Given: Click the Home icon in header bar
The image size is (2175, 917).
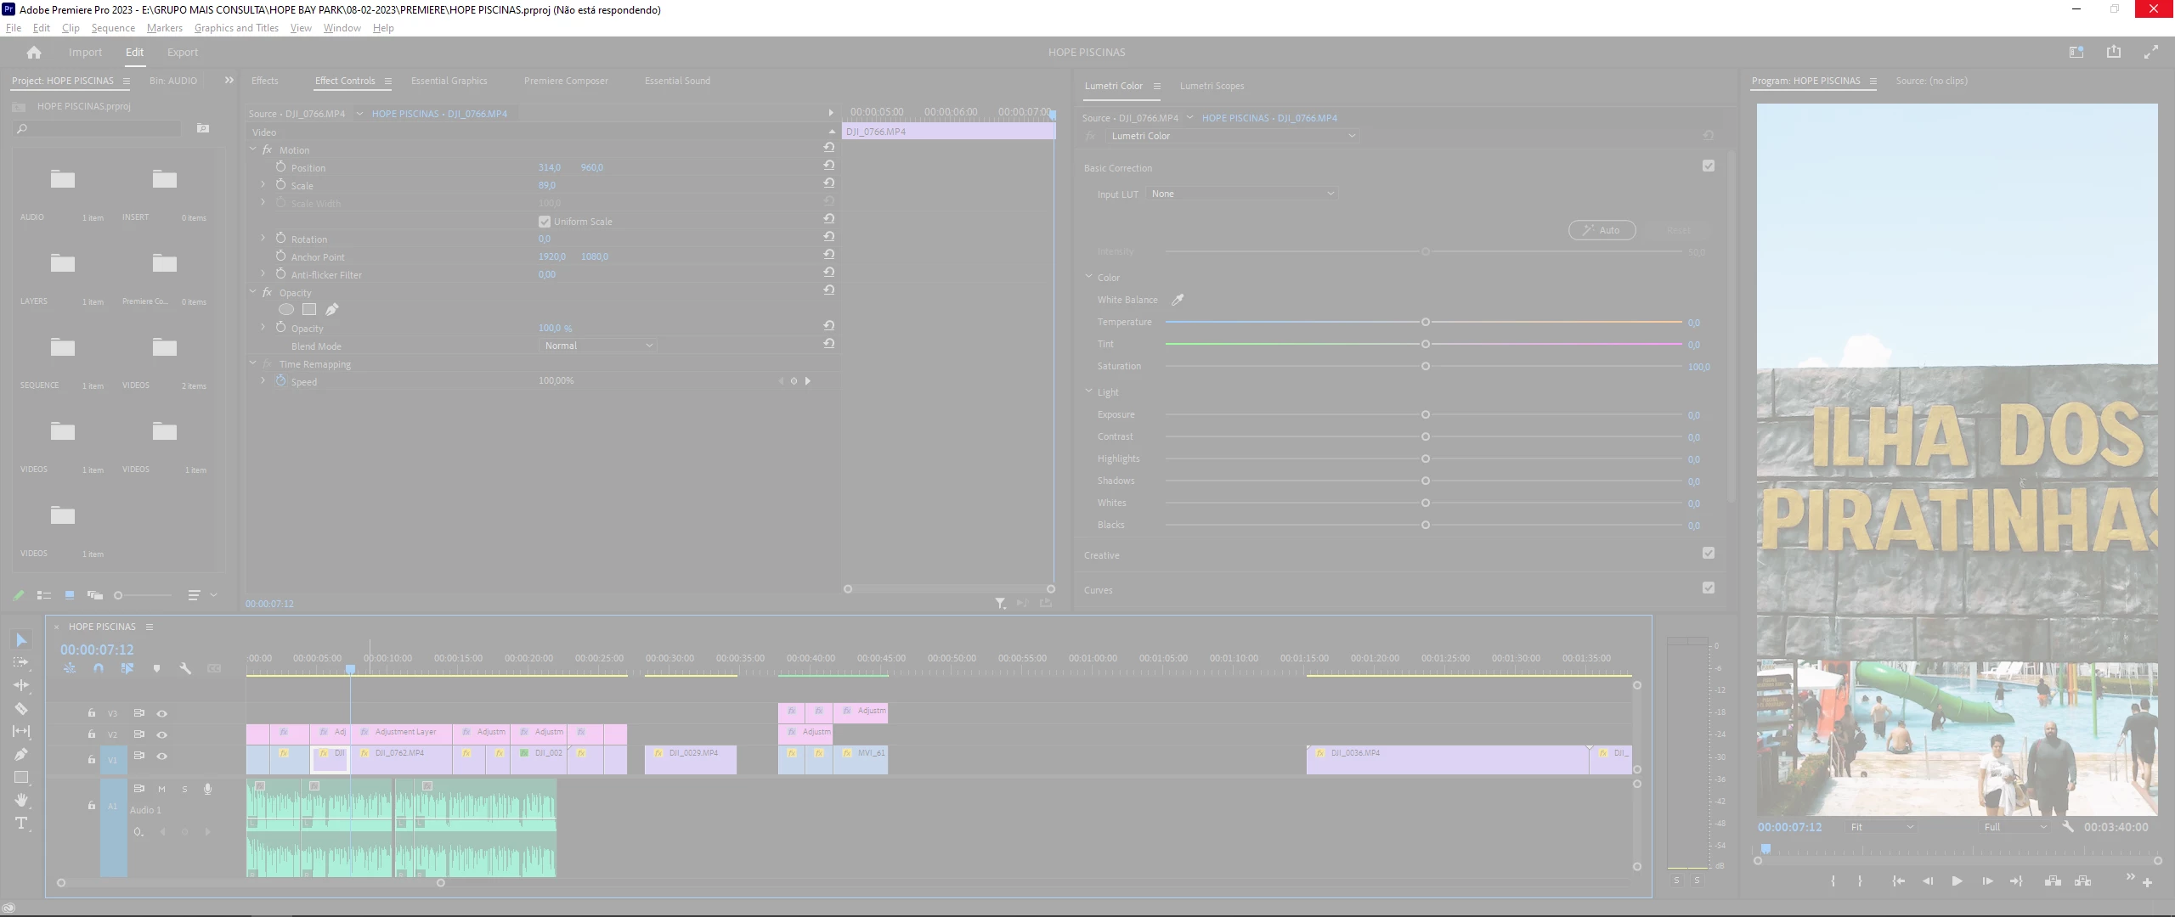Looking at the screenshot, I should point(34,53).
